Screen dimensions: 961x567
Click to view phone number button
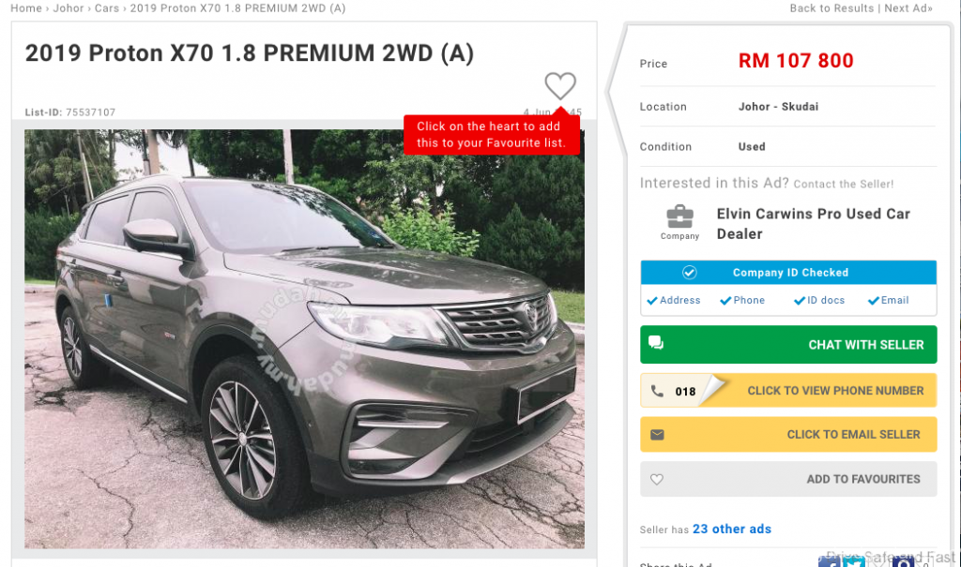(x=788, y=391)
